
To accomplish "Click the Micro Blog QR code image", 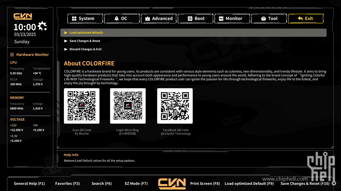I will [128, 106].
